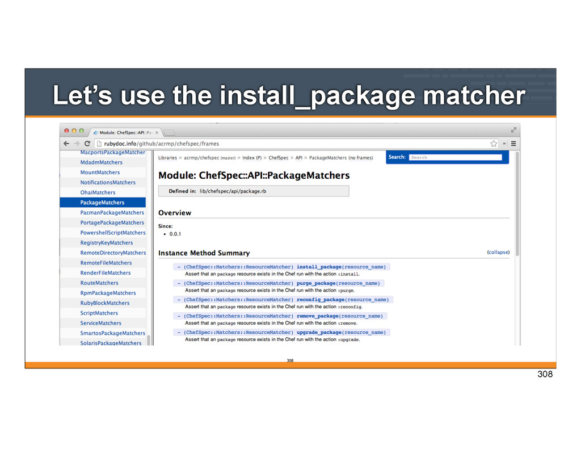581x449 pixels.
Task: Select the Module: ChefSpec::API tab
Action: point(125,132)
